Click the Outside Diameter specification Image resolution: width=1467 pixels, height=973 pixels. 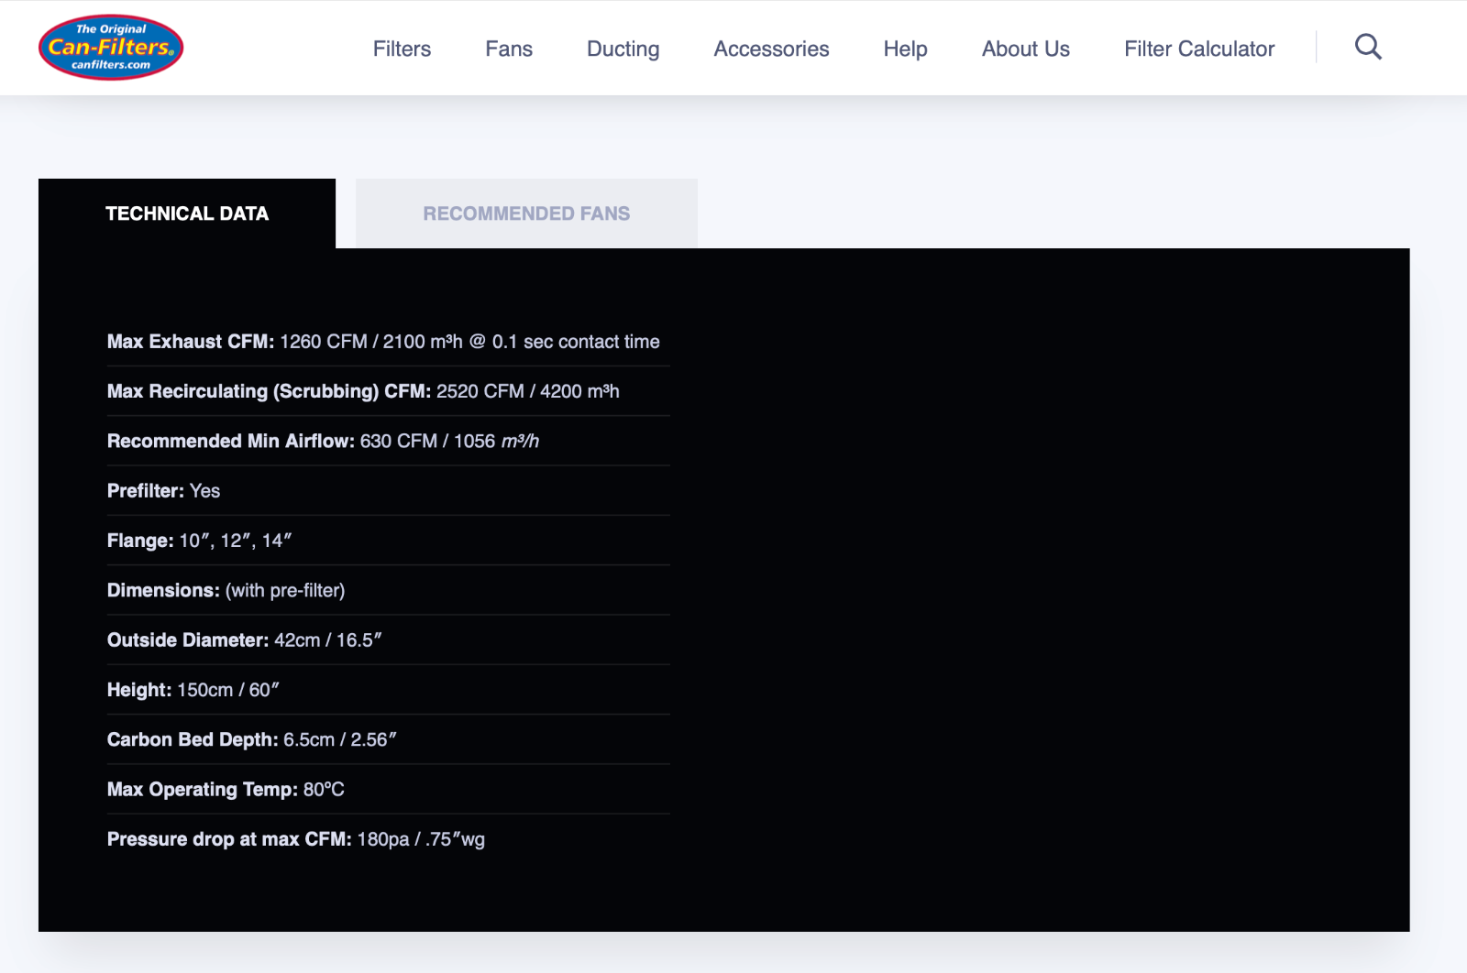coord(244,640)
